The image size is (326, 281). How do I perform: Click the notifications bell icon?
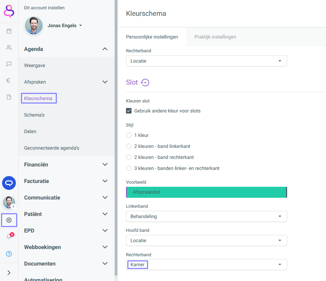tap(9, 236)
